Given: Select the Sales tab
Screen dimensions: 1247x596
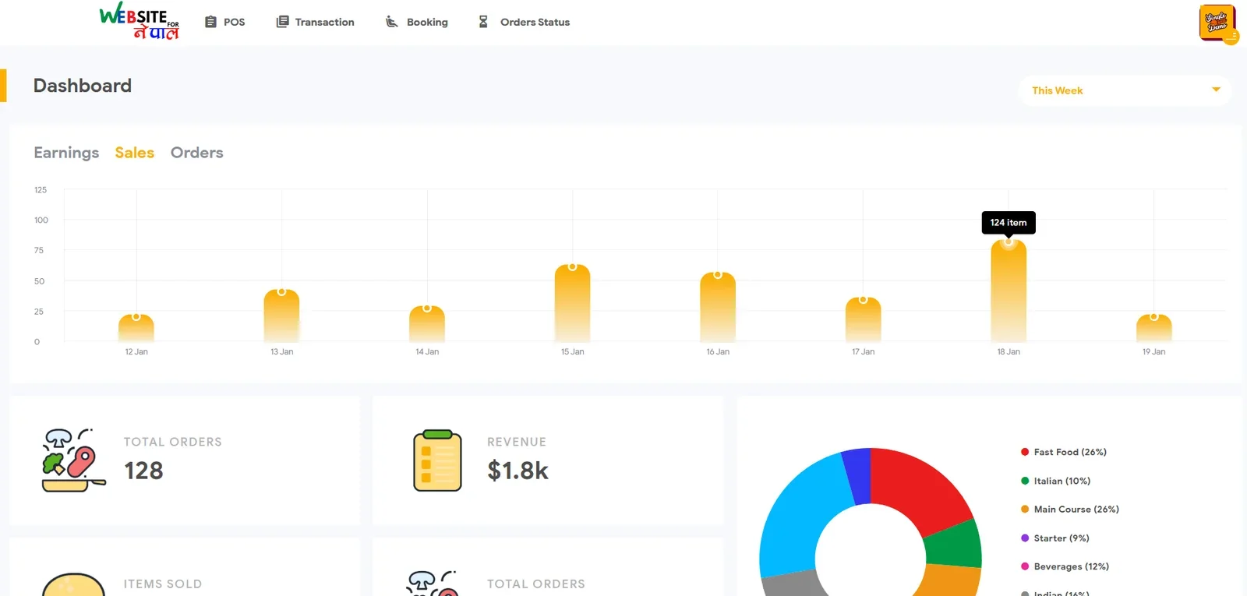Looking at the screenshot, I should pyautogui.click(x=135, y=153).
